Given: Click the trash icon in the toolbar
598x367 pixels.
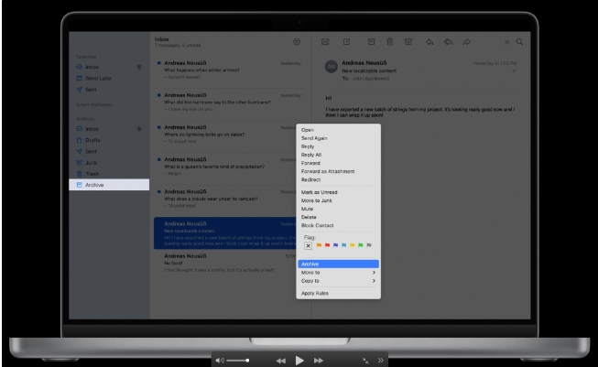Looking at the screenshot, I should point(391,42).
